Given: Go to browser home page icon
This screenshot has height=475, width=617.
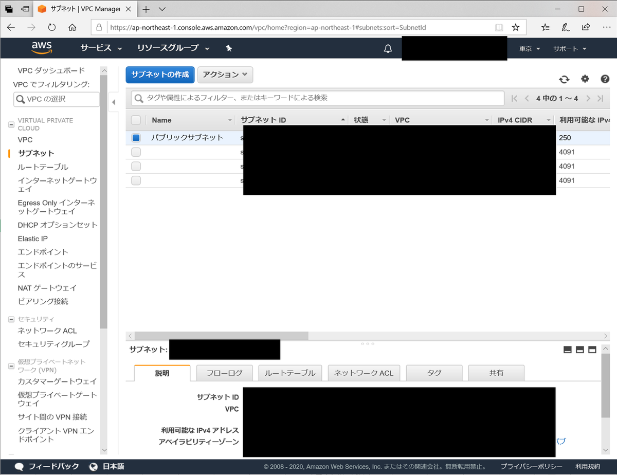Looking at the screenshot, I should pyautogui.click(x=72, y=27).
